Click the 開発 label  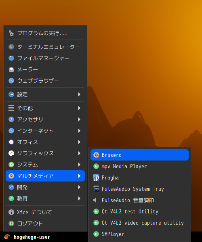[x=22, y=187]
